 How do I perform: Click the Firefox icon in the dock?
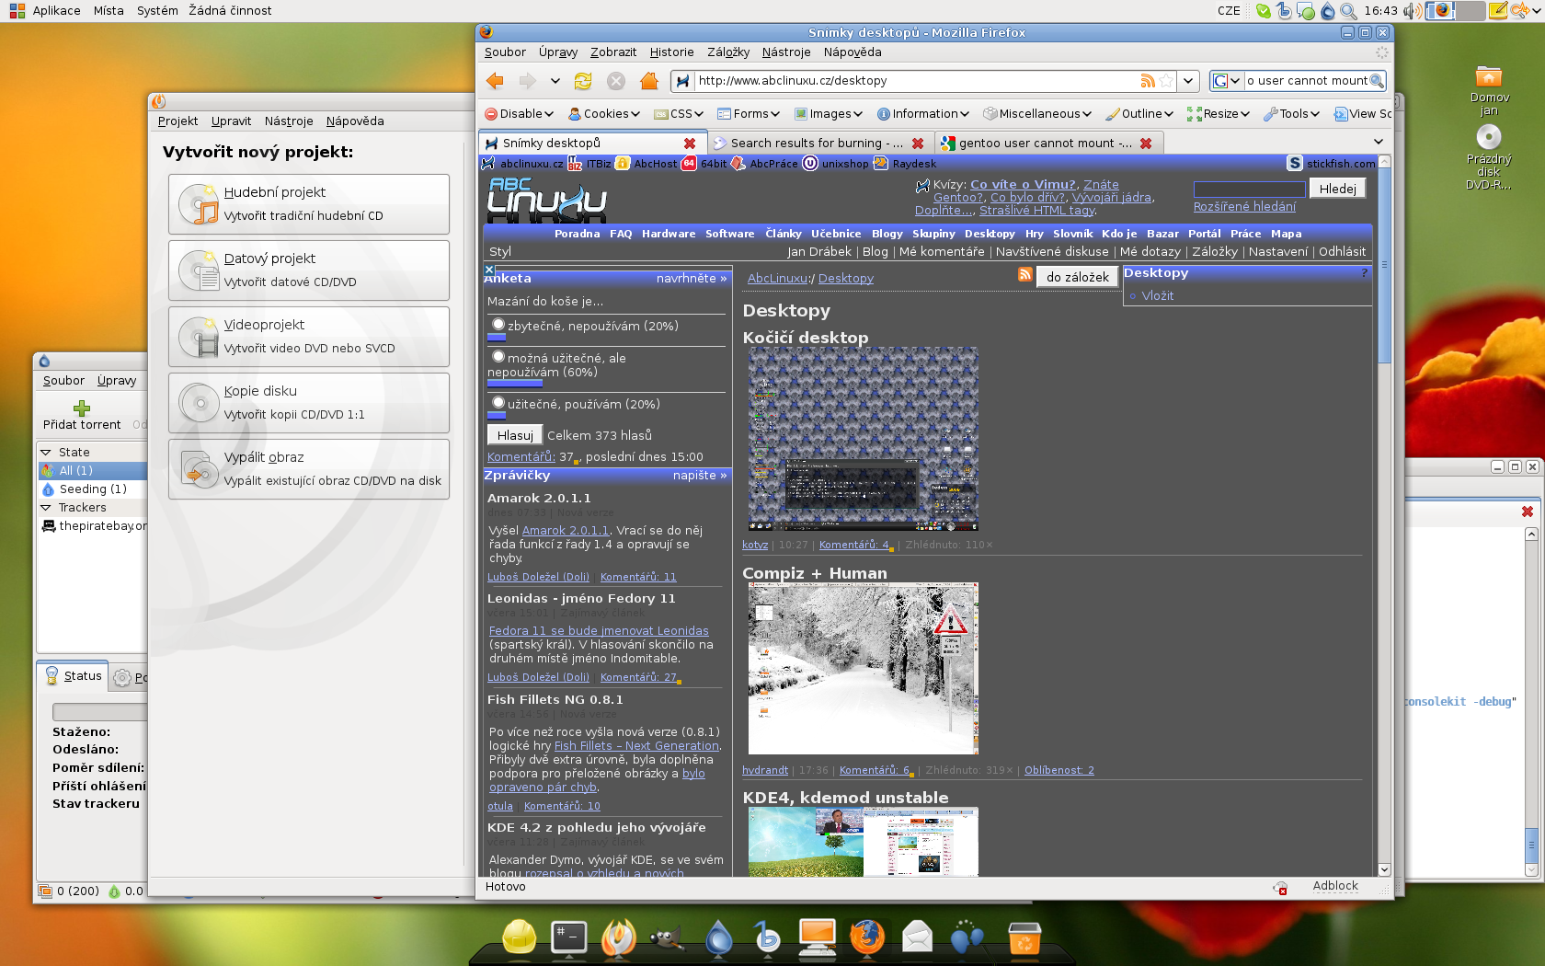click(866, 937)
